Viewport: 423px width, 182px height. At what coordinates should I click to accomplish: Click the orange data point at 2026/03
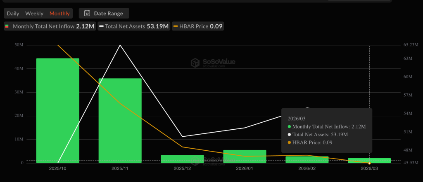[x=369, y=163]
